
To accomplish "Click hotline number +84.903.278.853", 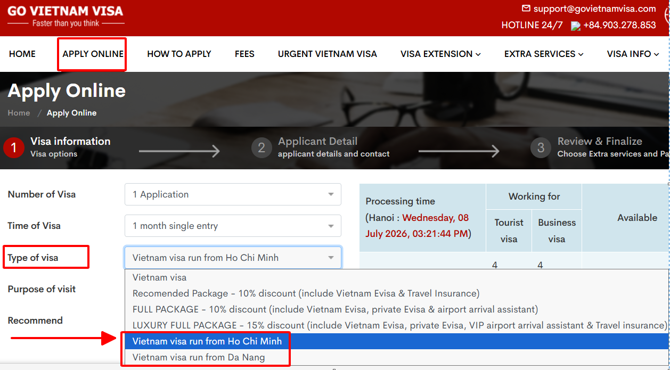I will point(619,25).
